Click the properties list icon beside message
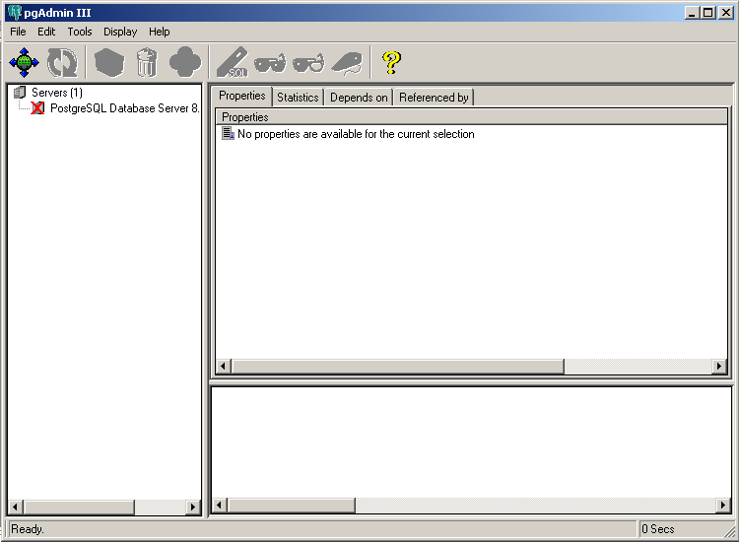 point(229,133)
